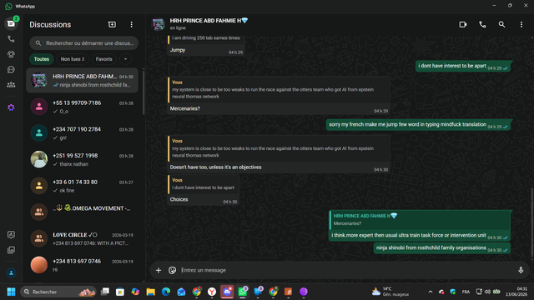
Task: Search within the conversation
Action: [501, 24]
